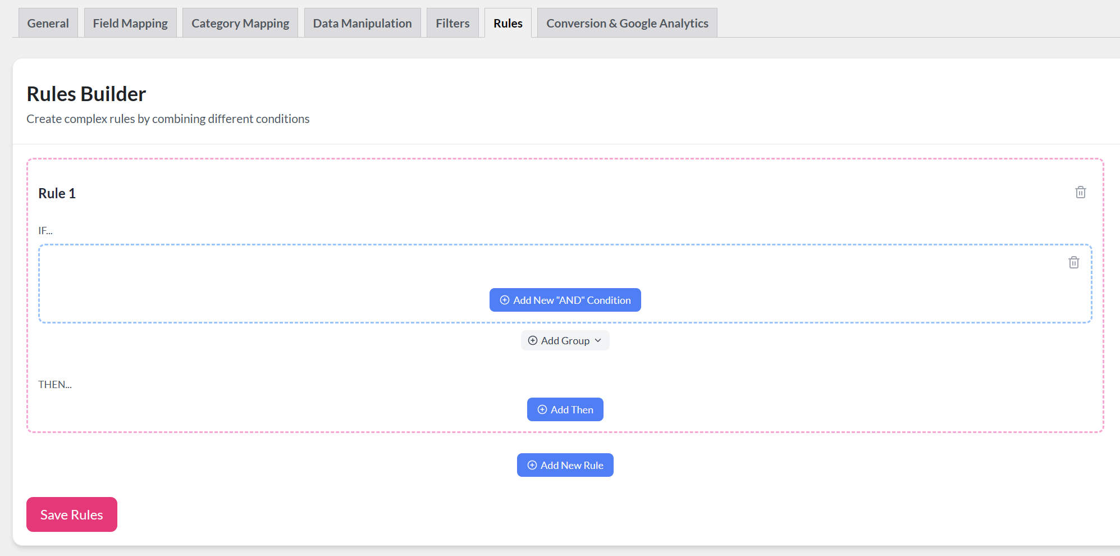
Task: Go to the Category Mapping tab
Action: tap(240, 24)
